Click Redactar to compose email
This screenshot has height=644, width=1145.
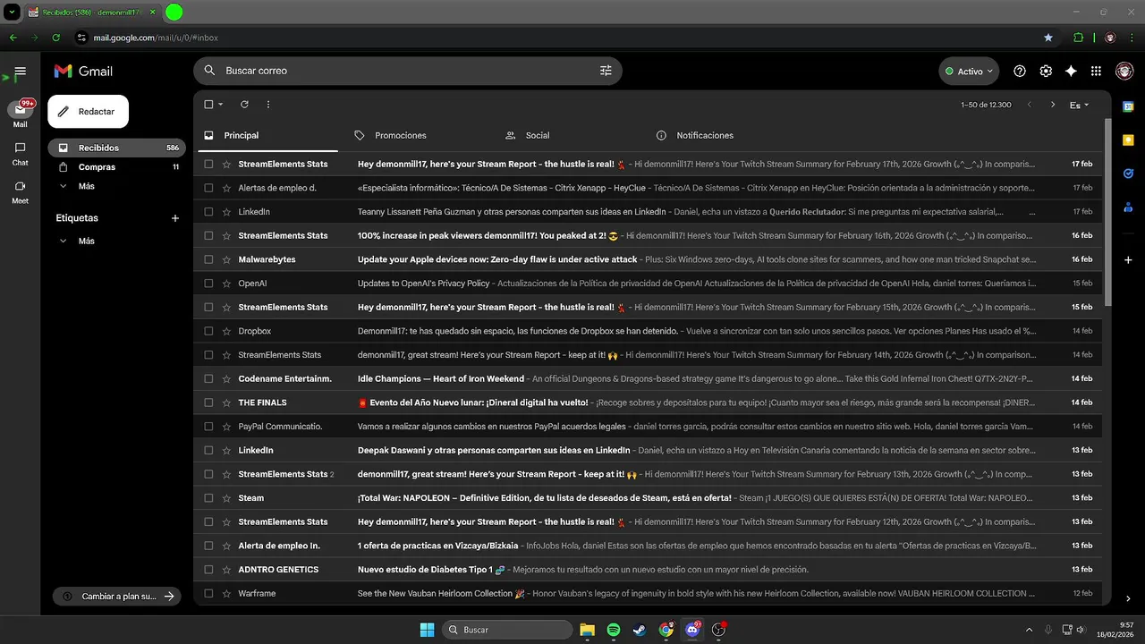[89, 112]
